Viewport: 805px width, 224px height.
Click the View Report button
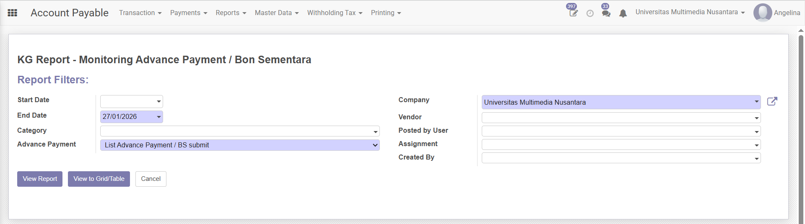[x=40, y=179]
